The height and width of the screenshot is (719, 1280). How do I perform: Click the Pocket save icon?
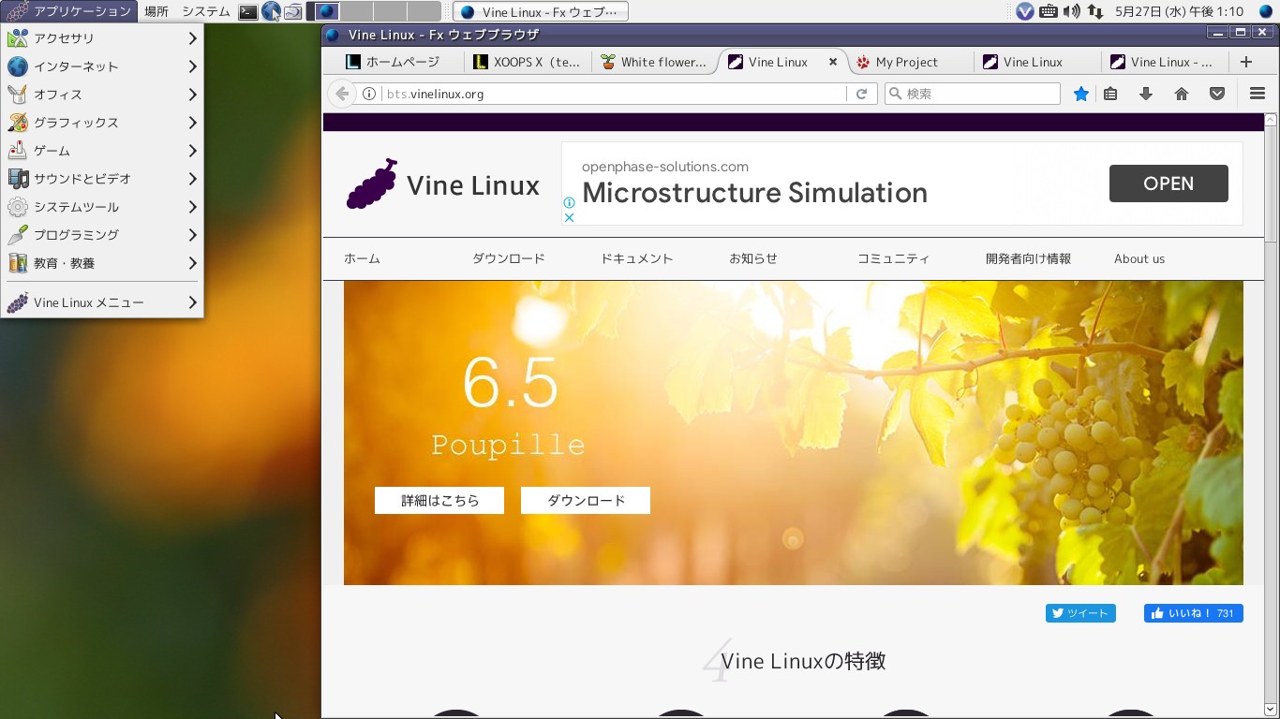(1217, 94)
